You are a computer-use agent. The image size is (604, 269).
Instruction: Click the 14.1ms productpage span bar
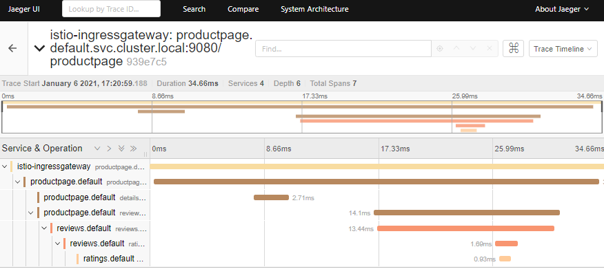tap(467, 213)
